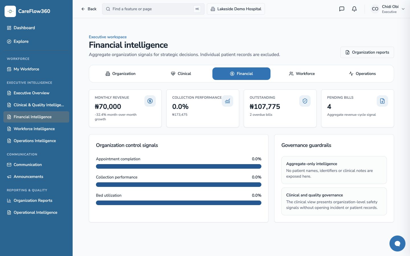Click the -32.4% month-over-month growth text
This screenshot has width=410, height=256.
pos(116,117)
